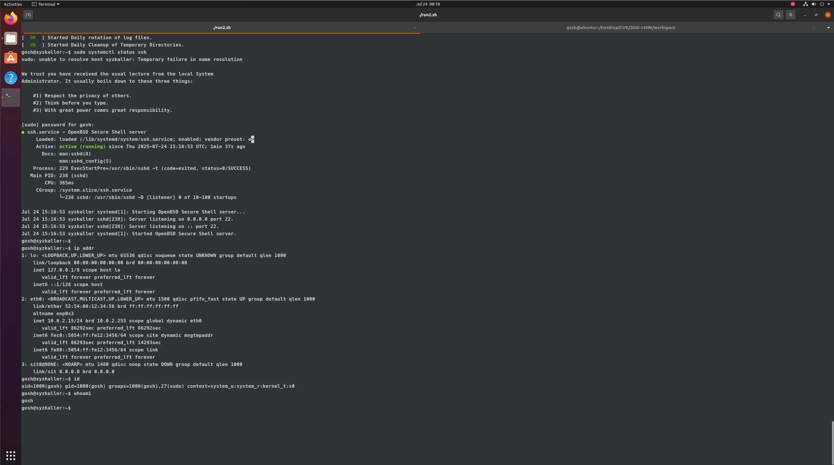Expand the Terminal app menu
Image resolution: width=834 pixels, height=465 pixels.
pyautogui.click(x=46, y=4)
